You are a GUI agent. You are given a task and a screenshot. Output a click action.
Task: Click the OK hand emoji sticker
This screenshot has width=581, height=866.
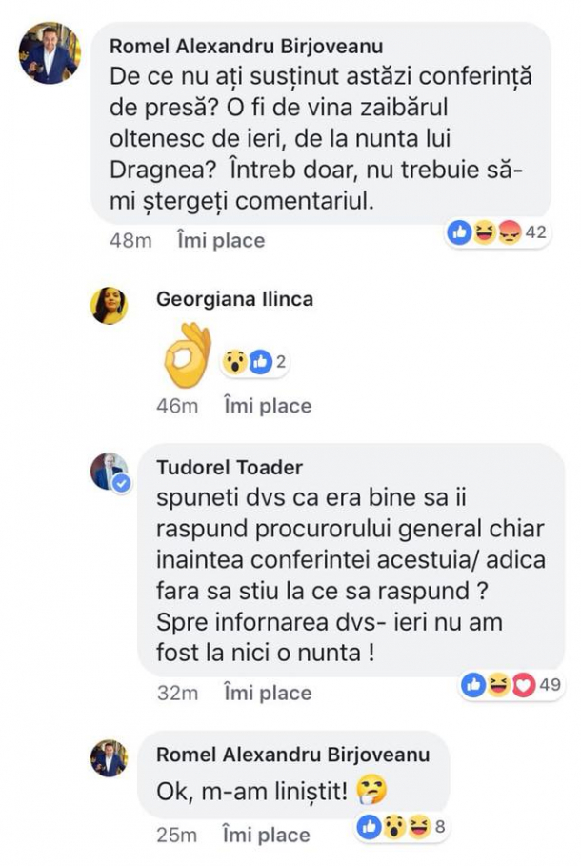click(187, 356)
